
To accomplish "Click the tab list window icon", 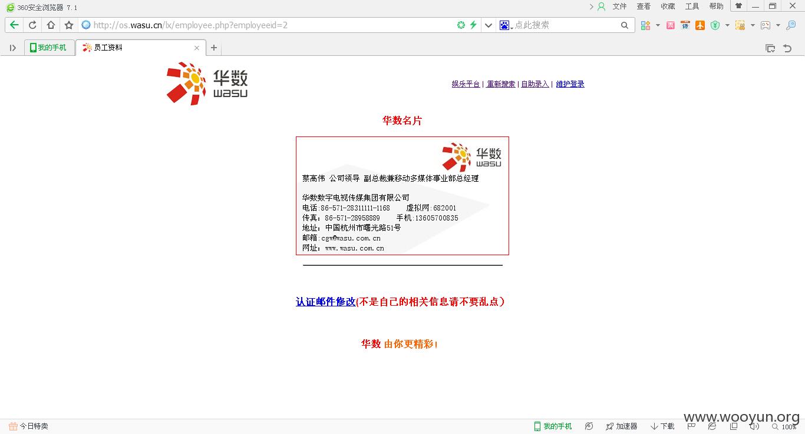I will [770, 48].
